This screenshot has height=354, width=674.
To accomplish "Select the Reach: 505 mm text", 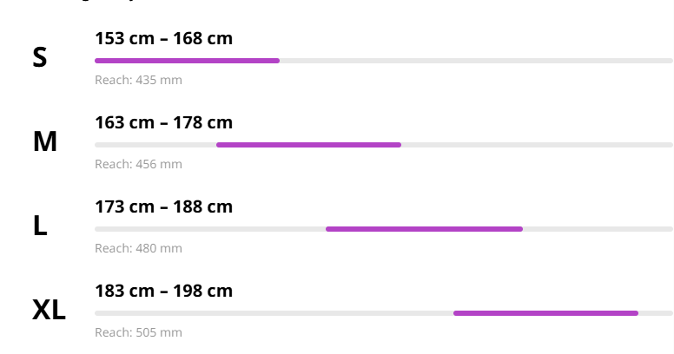I will (138, 332).
